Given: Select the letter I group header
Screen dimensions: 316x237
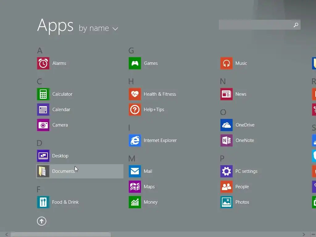Looking at the screenshot, I should (129, 128).
